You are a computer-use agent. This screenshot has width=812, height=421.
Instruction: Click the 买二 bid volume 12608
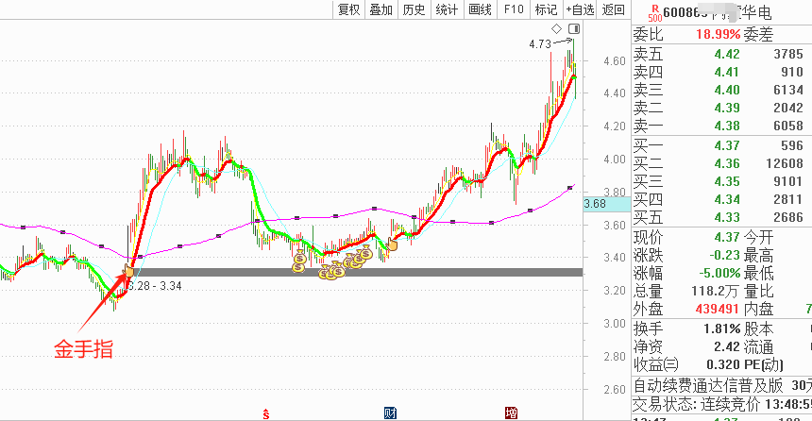pyautogui.click(x=785, y=163)
